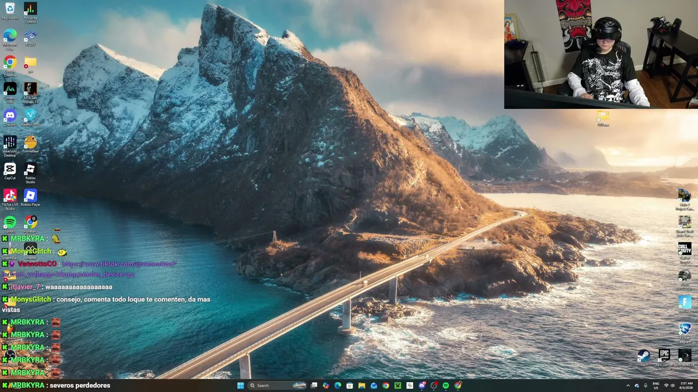
Task: Select the MTA San Andreas desktop shortcut
Action: [31, 92]
